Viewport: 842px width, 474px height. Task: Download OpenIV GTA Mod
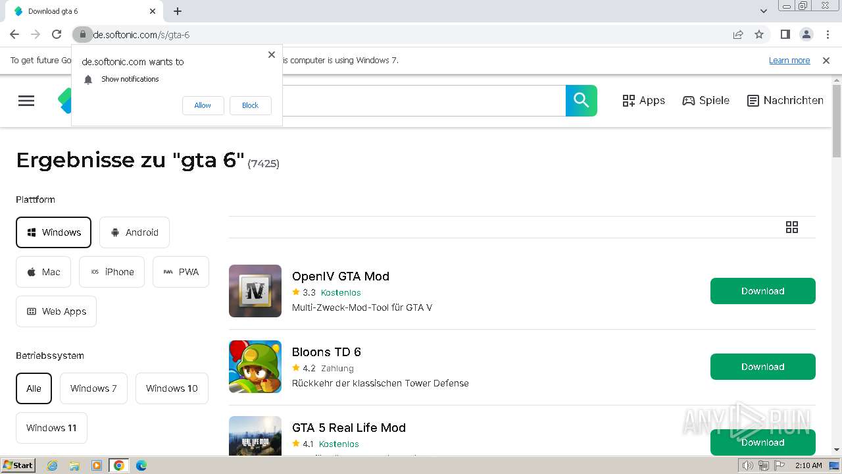pos(763,291)
